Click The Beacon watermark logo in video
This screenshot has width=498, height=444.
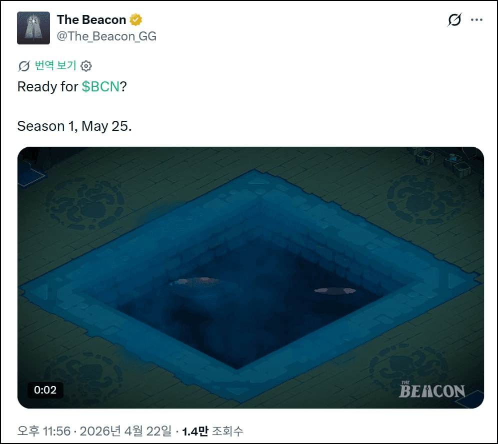[x=432, y=390]
